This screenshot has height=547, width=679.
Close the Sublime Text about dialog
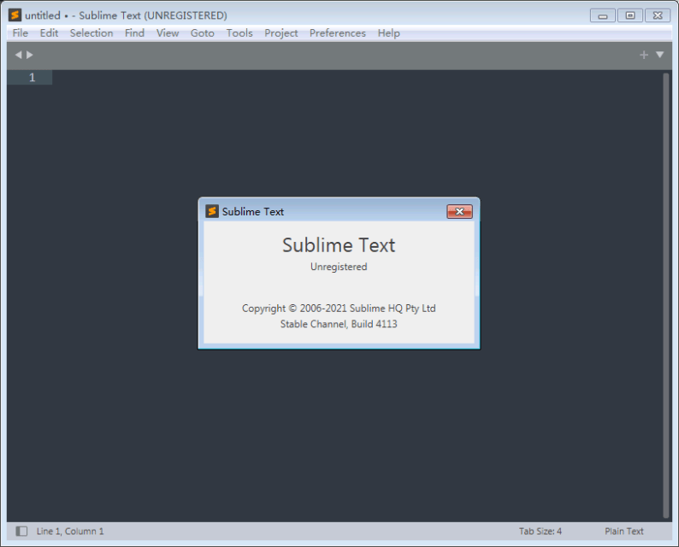coord(459,211)
